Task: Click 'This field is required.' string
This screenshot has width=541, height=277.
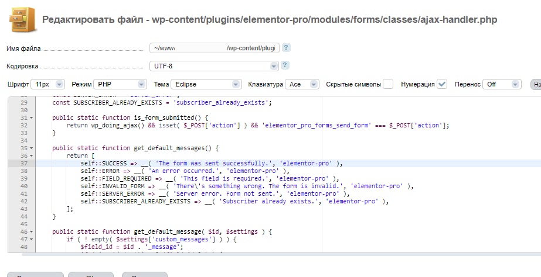Action: 225,178
